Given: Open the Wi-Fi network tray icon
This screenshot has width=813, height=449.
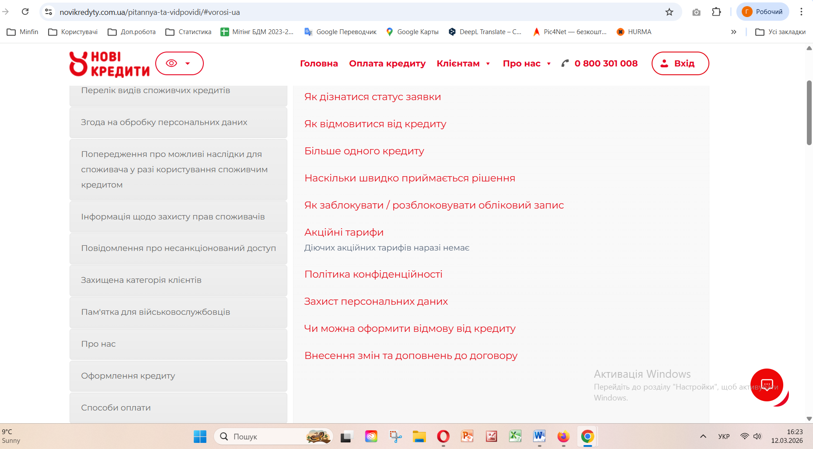Looking at the screenshot, I should (x=744, y=436).
